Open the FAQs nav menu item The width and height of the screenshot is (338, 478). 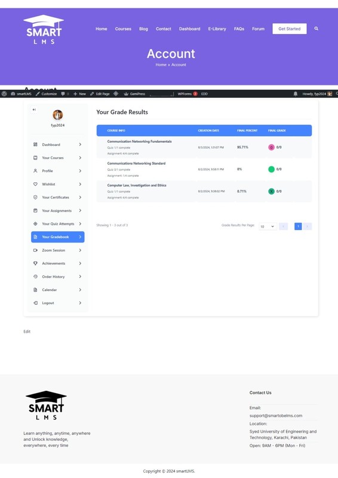coord(239,29)
